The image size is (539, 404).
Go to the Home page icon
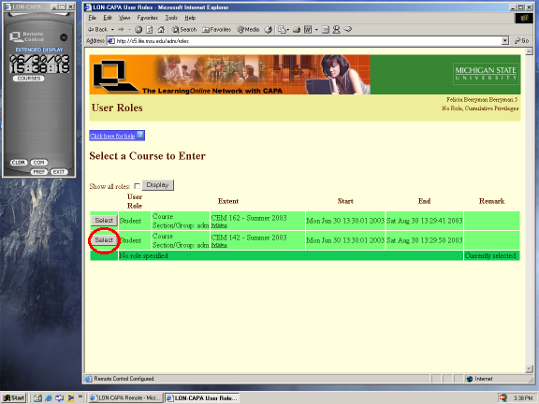point(161,30)
